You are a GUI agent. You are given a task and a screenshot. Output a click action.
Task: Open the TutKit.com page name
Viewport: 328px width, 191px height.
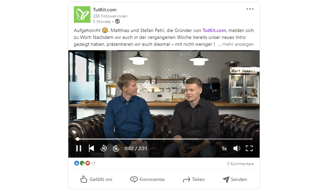pos(105,10)
